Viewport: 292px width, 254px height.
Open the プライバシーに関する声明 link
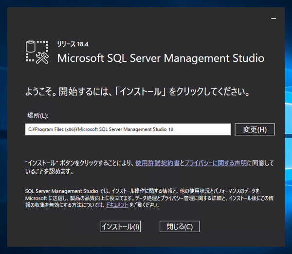point(216,163)
